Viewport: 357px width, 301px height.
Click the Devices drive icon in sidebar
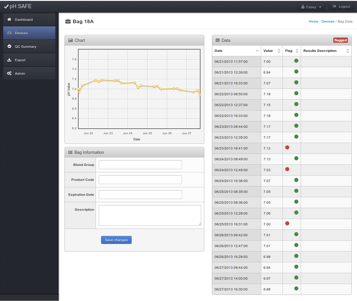point(9,33)
